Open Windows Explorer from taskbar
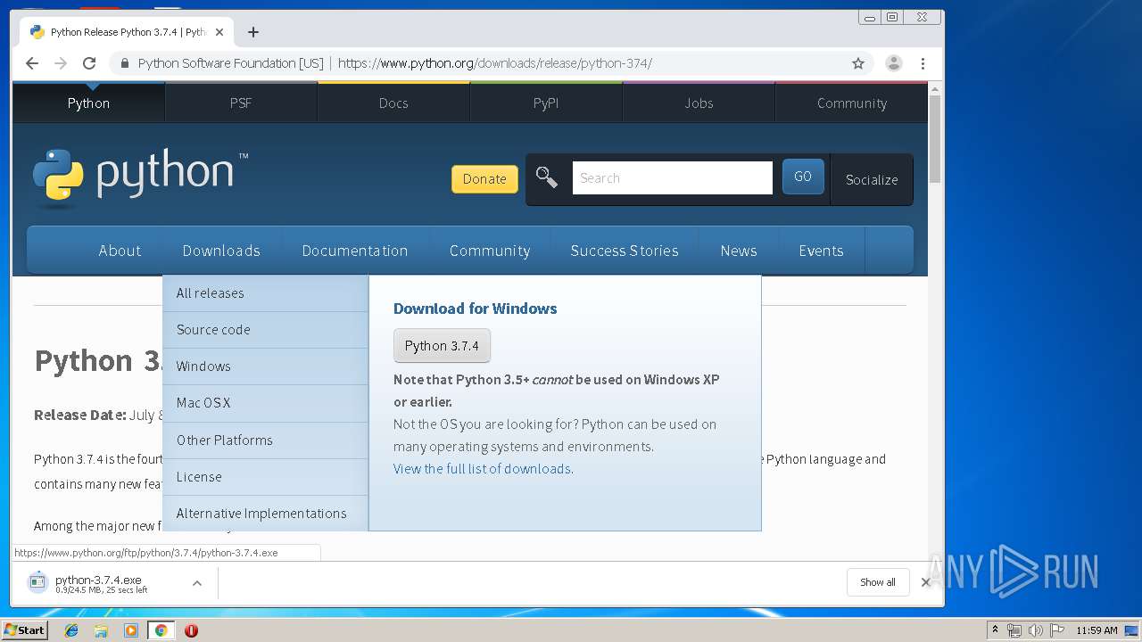 101,630
